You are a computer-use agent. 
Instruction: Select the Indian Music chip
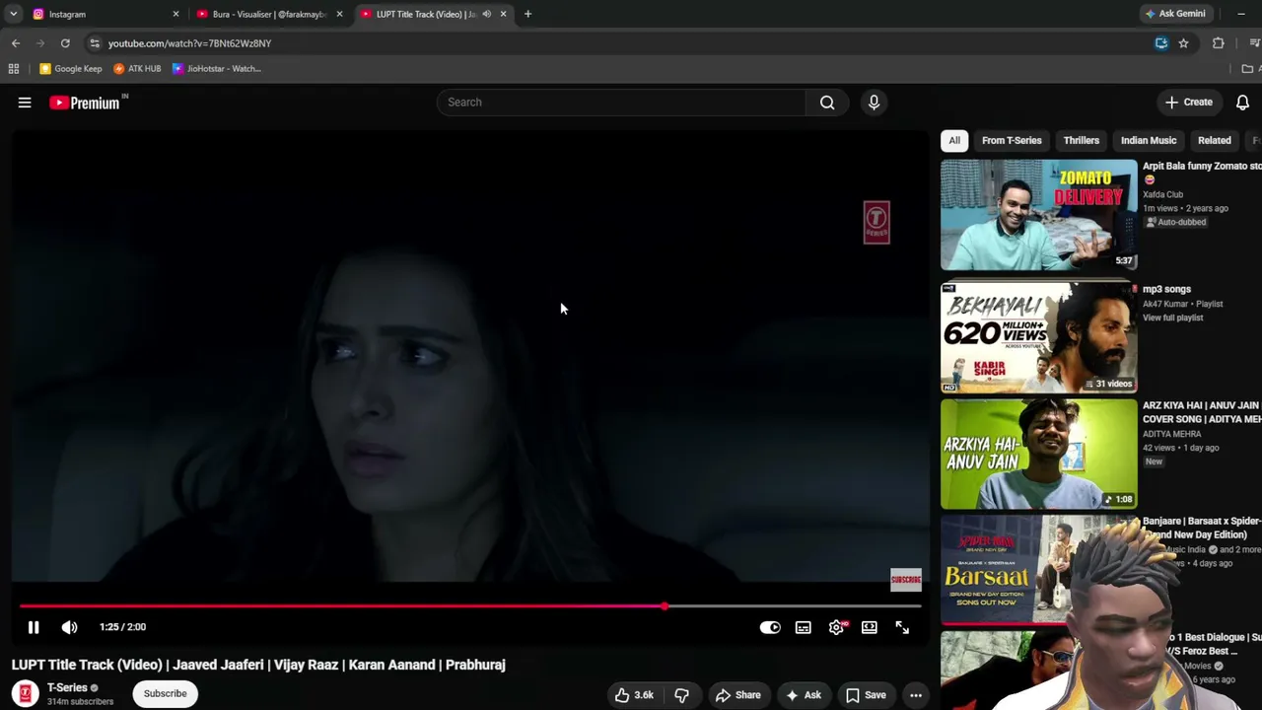tap(1149, 140)
